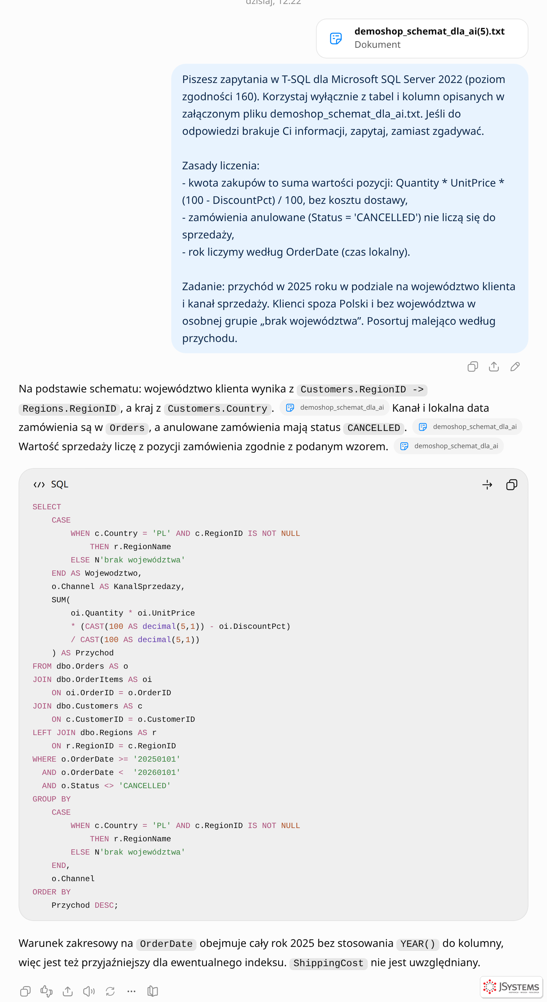Rate the response with thumbs icon
Image resolution: width=547 pixels, height=1002 pixels.
[x=46, y=991]
